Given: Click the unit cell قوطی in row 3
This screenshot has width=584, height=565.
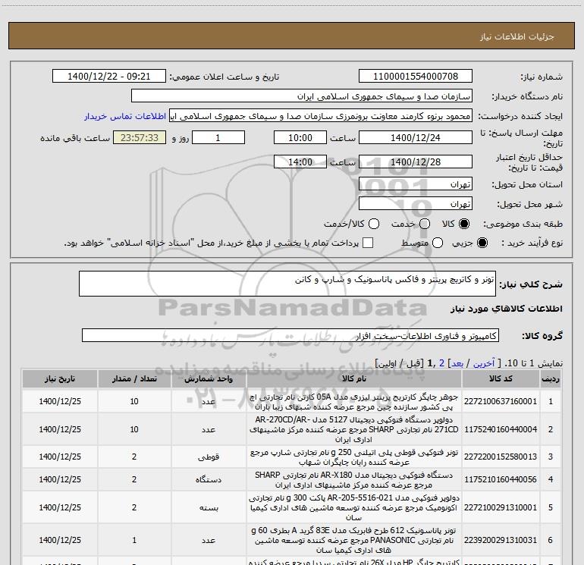Looking at the screenshot, I should [x=209, y=457].
